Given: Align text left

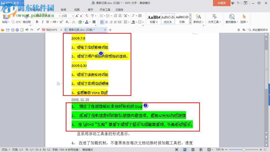Looking at the screenshot, I should click(x=102, y=22).
